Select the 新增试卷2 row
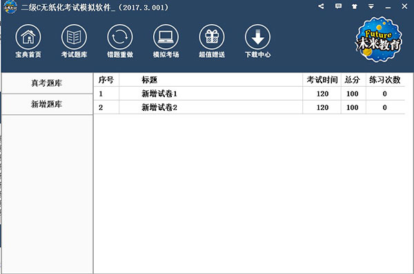This screenshot has width=414, height=274. [249, 107]
